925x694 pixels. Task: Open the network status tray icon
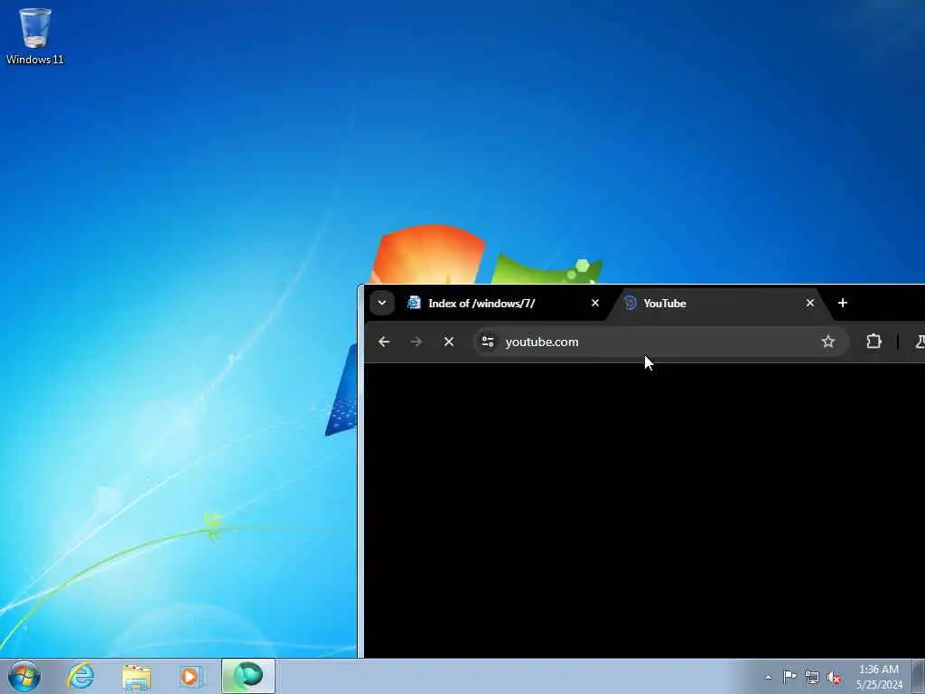point(812,677)
